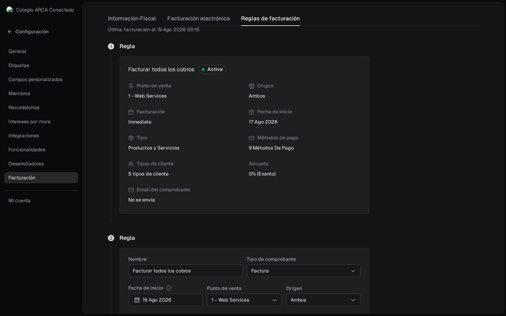Click the value 5 tipos de cliente
Image resolution: width=506 pixels, height=316 pixels.
(149, 174)
